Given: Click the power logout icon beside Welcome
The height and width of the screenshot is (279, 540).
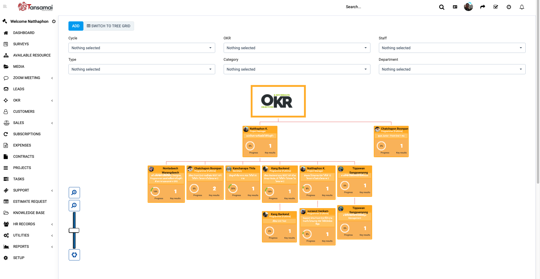Looking at the screenshot, I should (x=54, y=21).
